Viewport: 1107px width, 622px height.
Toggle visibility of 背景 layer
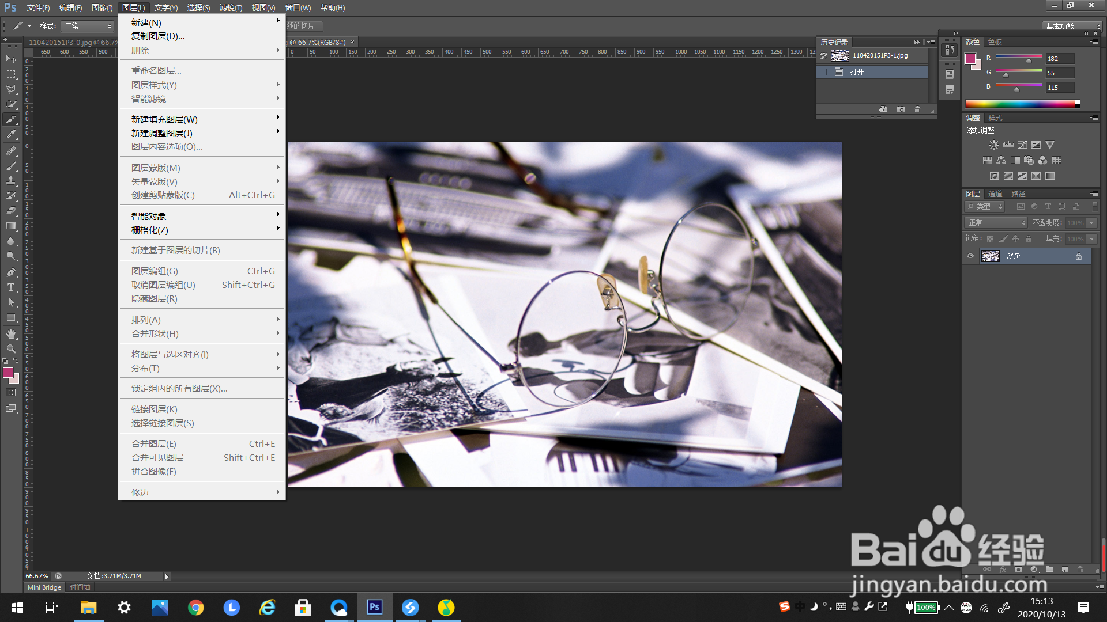970,256
